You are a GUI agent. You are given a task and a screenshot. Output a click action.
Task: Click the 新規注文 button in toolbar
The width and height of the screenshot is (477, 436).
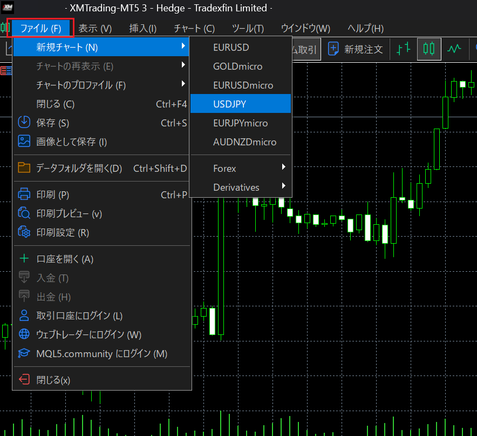(356, 49)
